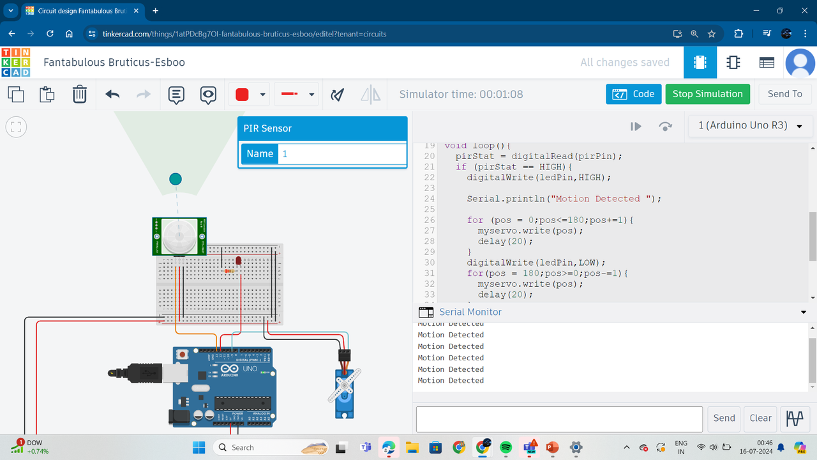Bookmark this page star icon
Screen dimensions: 817x460
coord(712,34)
